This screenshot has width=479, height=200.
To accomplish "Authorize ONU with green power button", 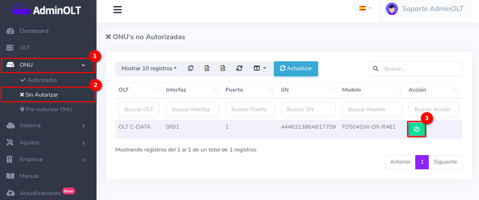I will [x=416, y=129].
